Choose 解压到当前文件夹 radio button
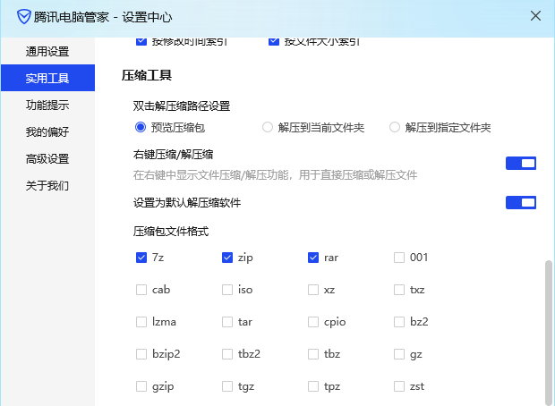Image resolution: width=555 pixels, height=406 pixels. pyautogui.click(x=268, y=127)
